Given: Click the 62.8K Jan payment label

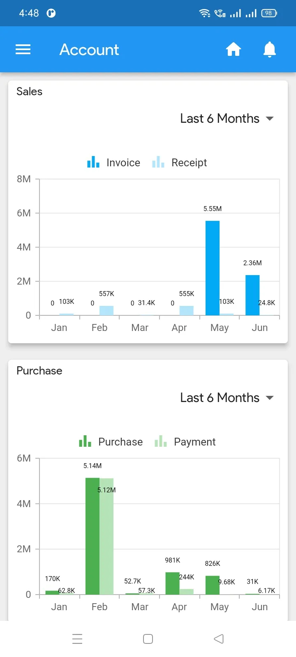Looking at the screenshot, I should (66, 590).
